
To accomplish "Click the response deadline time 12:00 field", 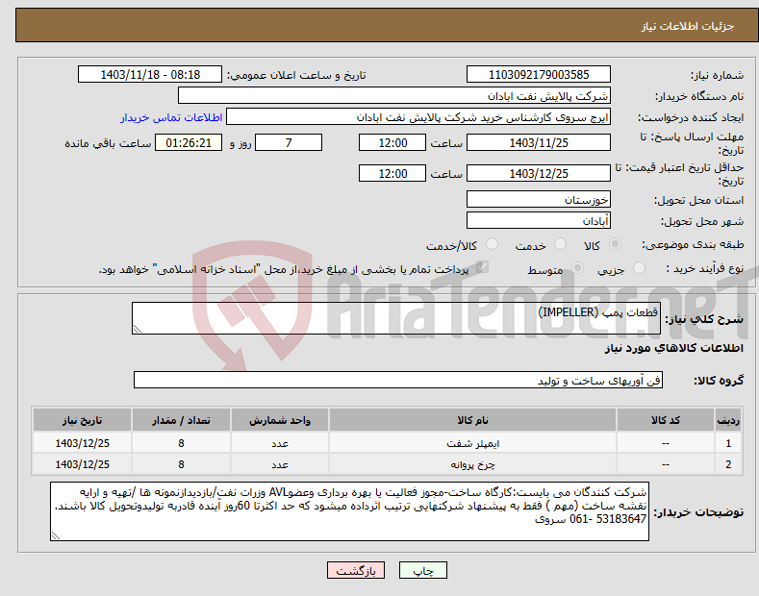I will coord(392,142).
